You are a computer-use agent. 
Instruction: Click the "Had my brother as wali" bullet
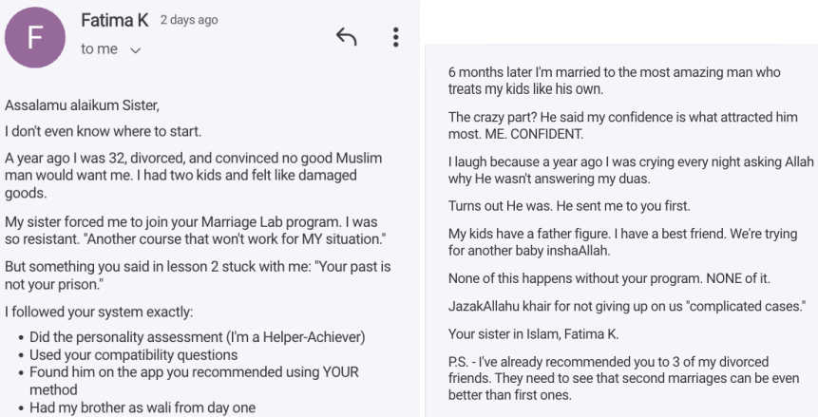142,408
